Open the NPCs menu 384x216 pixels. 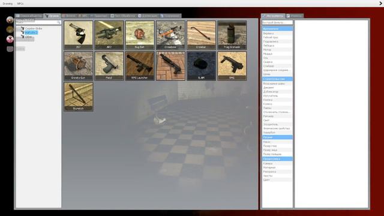(x=20, y=4)
